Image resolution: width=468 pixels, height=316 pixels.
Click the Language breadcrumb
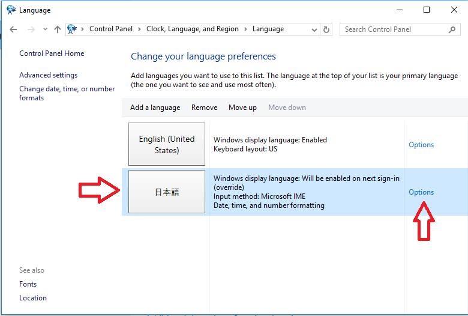[x=268, y=29]
